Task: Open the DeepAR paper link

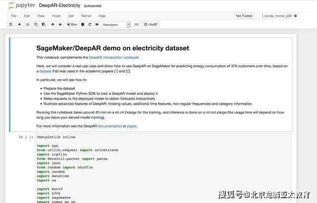Action: click(132, 126)
